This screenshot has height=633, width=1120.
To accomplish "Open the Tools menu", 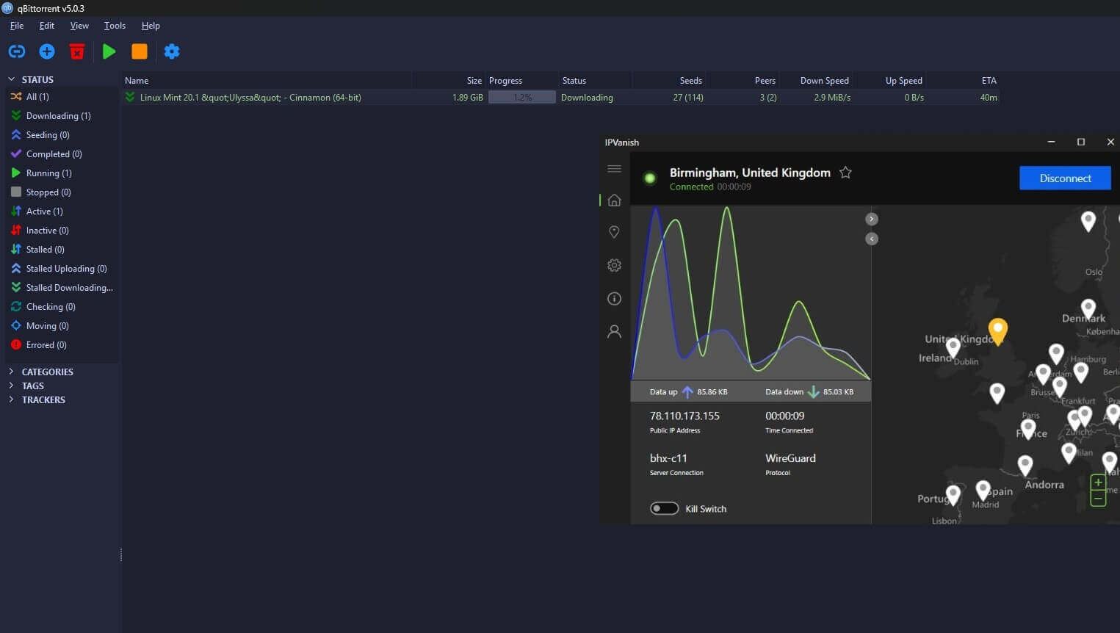I will click(x=115, y=26).
